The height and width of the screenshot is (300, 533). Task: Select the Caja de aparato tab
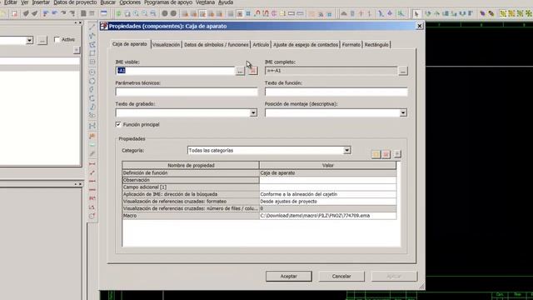[x=130, y=44]
